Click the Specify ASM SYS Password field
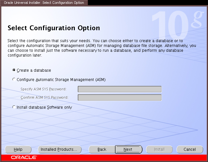 point(119,89)
